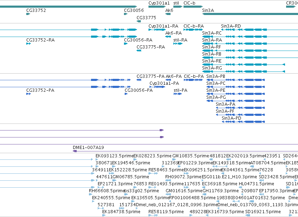
Task: Click the Sin3A-RA transcript label
Action: [212, 40]
